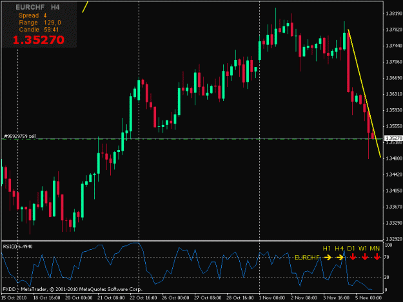
Task: Click the 3 Nov 16:00 time label
Action: tap(337, 298)
